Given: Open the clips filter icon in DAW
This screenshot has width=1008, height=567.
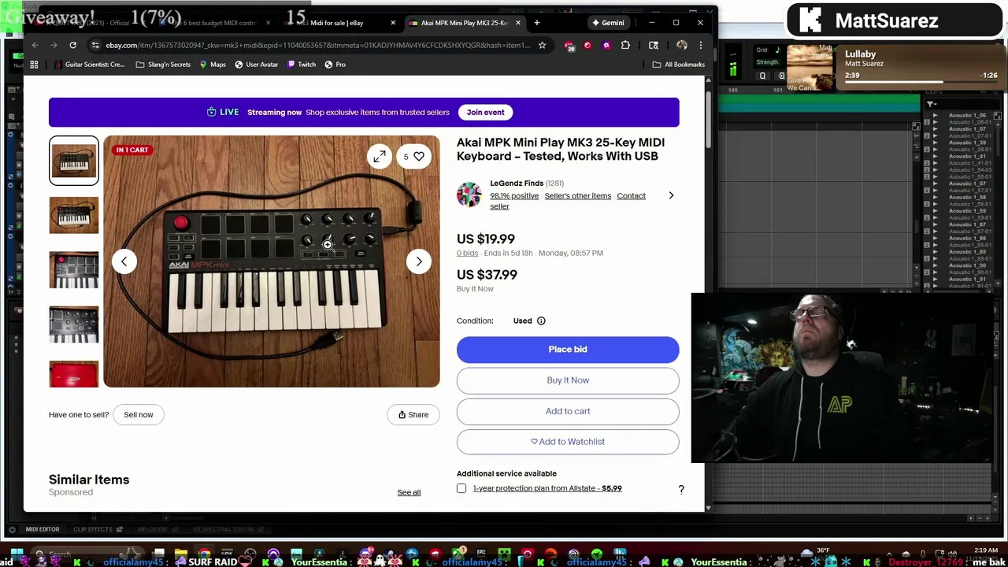Looking at the screenshot, I should [x=930, y=104].
